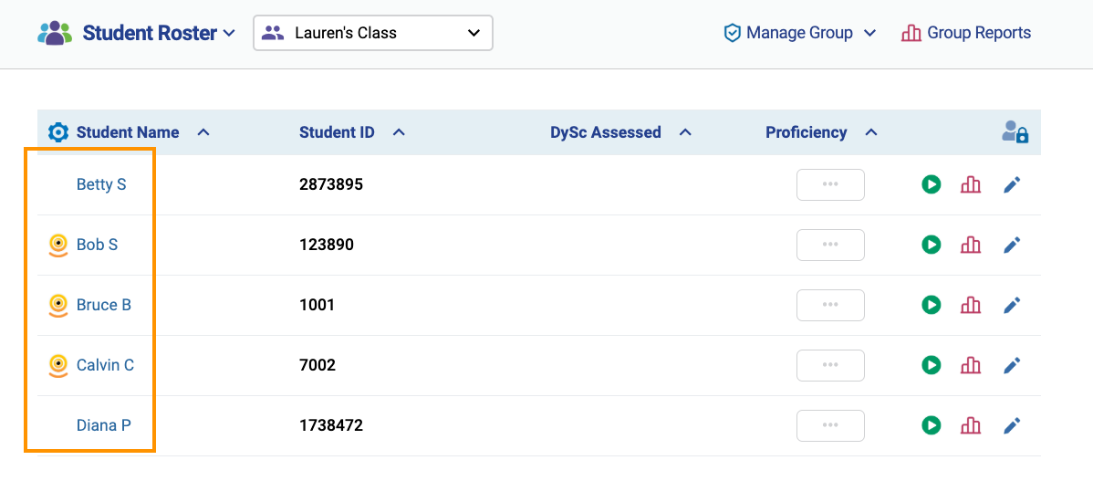Open the Betty S student link
The height and width of the screenshot is (481, 1093).
pos(102,184)
